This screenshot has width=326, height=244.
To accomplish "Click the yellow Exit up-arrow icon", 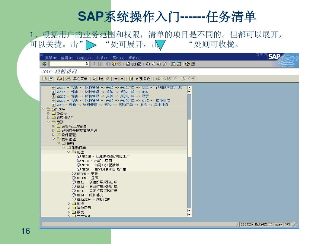I will click(x=114, y=64).
